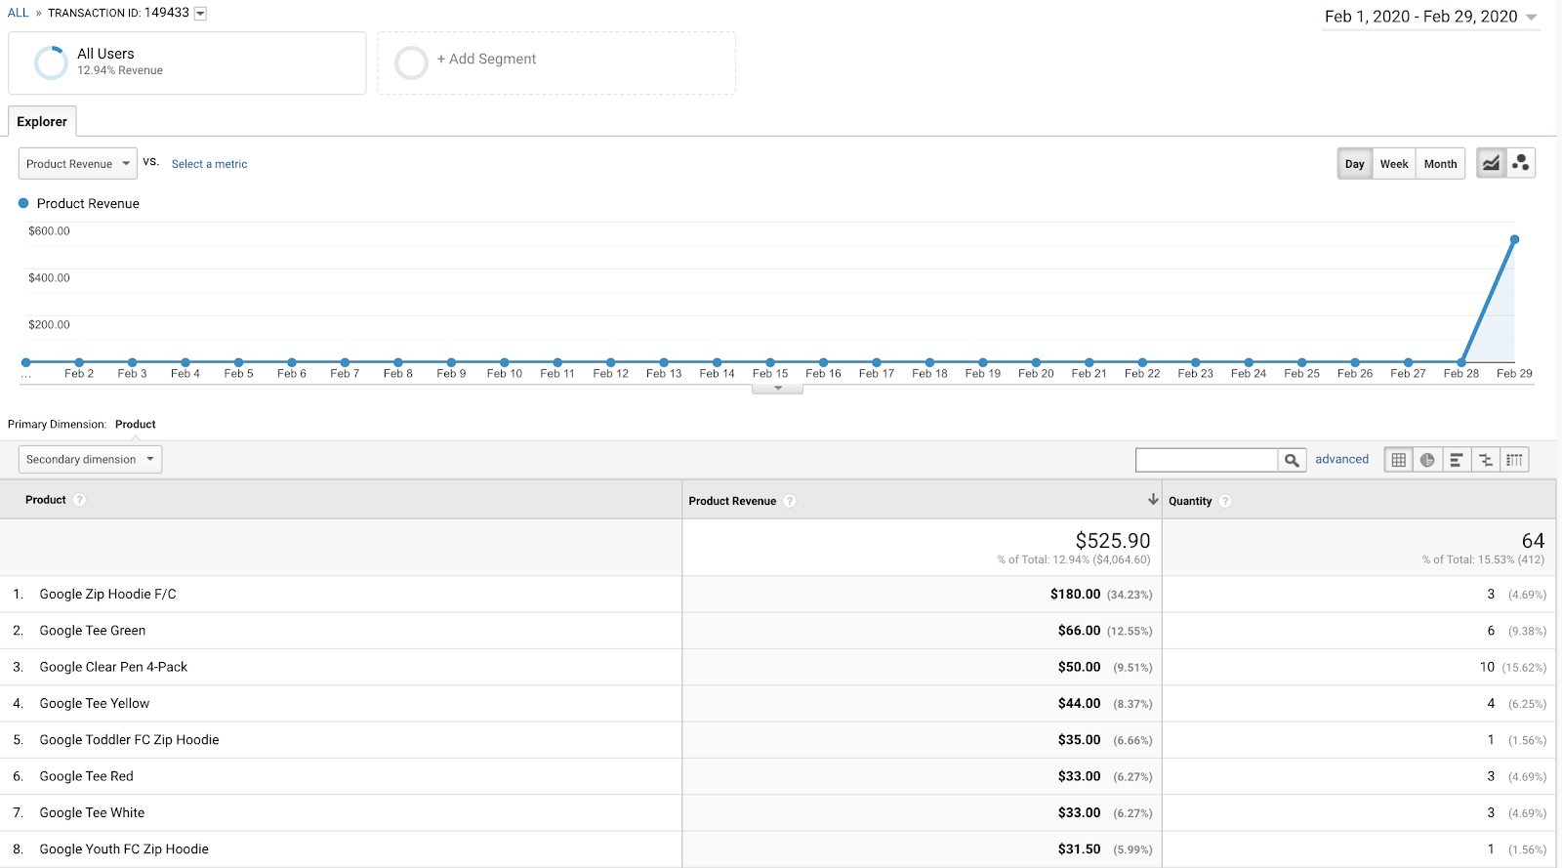The width and height of the screenshot is (1562, 868).
Task: Click the Feb 10 x-axis label
Action: pyautogui.click(x=505, y=373)
